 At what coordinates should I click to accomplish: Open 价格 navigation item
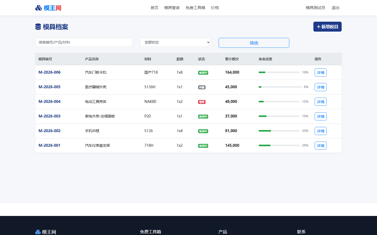(215, 8)
